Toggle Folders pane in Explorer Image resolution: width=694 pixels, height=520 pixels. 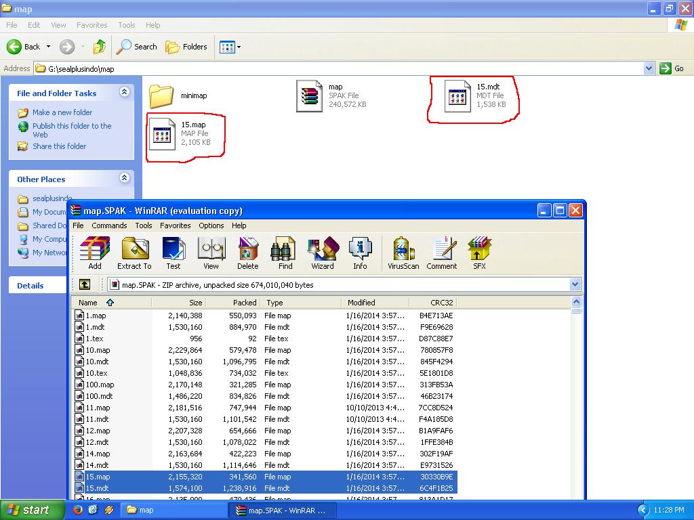[186, 47]
